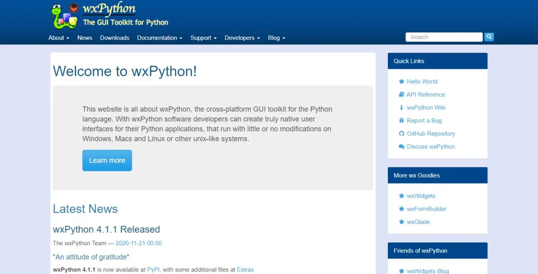The height and width of the screenshot is (274, 538).
Task: Click the wxPython title in the banner
Action: [109, 9]
